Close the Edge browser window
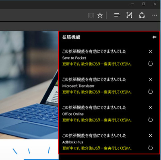 click(x=155, y=4)
